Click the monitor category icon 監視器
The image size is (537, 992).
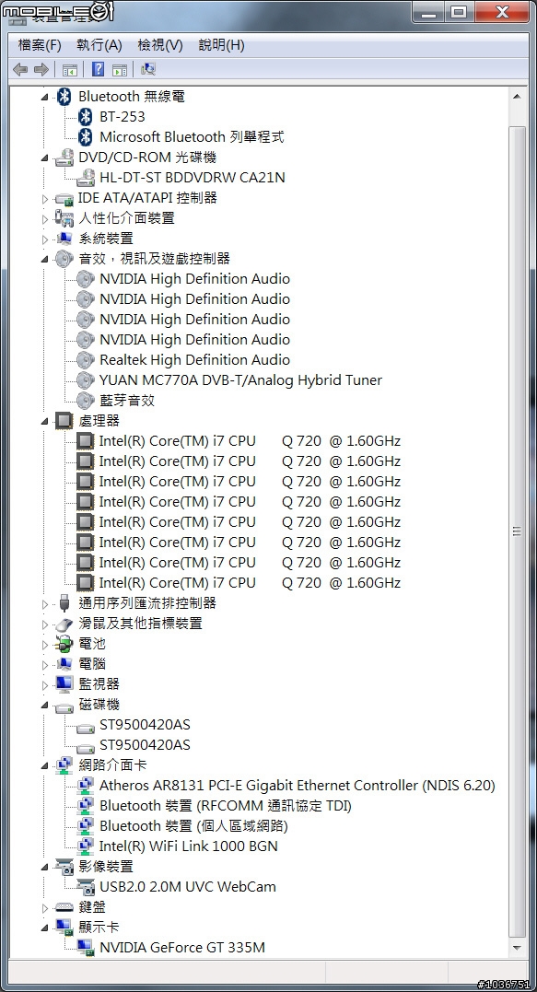pos(64,683)
